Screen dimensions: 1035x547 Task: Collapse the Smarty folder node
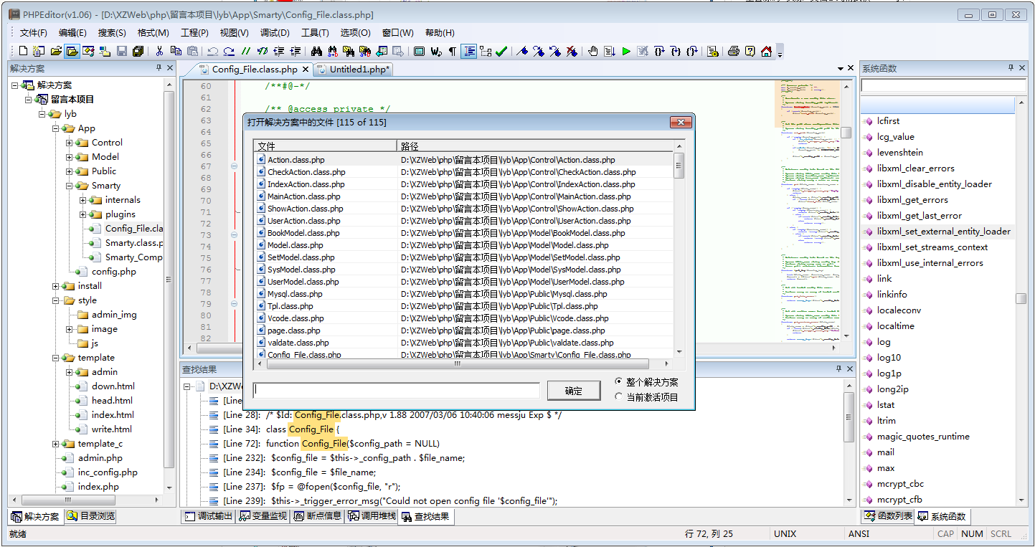70,186
